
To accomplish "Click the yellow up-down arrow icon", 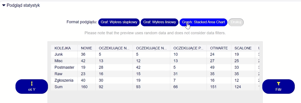I will click(x=32, y=83).
